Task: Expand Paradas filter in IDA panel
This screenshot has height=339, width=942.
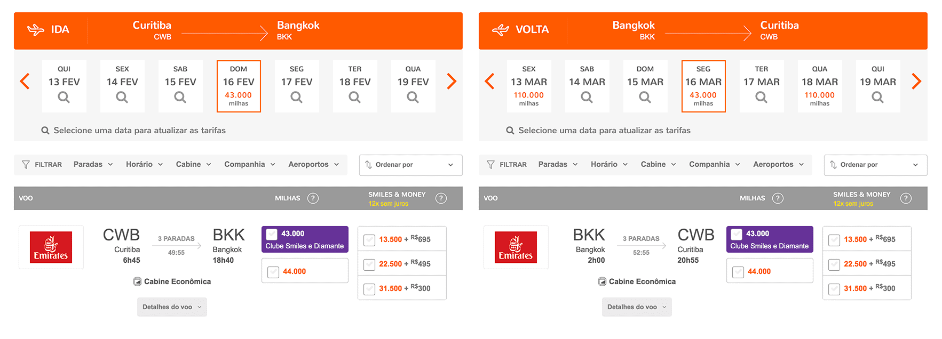Action: click(x=93, y=164)
